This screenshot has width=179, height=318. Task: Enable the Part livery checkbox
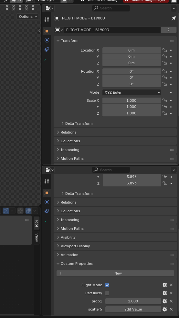107,293
